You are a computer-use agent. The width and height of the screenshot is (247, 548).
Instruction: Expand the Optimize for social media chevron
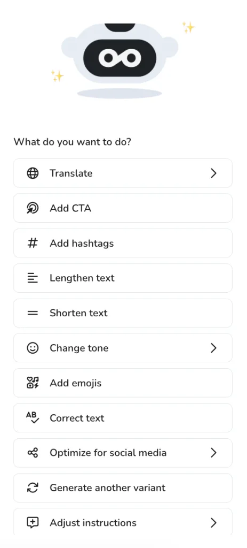point(213,453)
